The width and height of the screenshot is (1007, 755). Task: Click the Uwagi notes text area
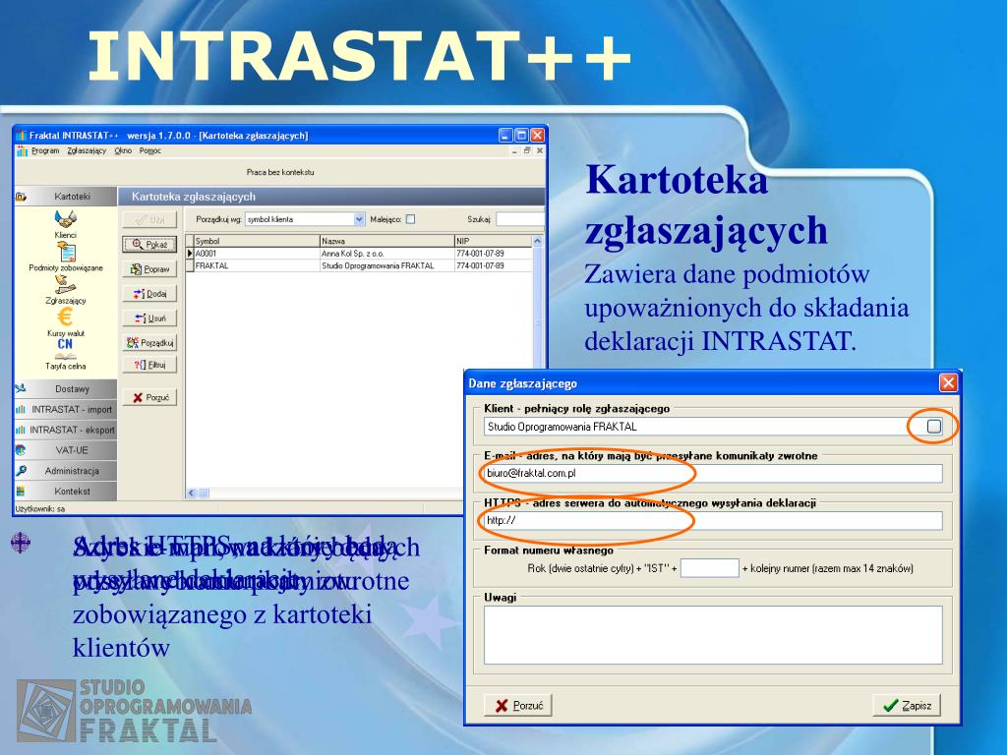pyautogui.click(x=713, y=635)
